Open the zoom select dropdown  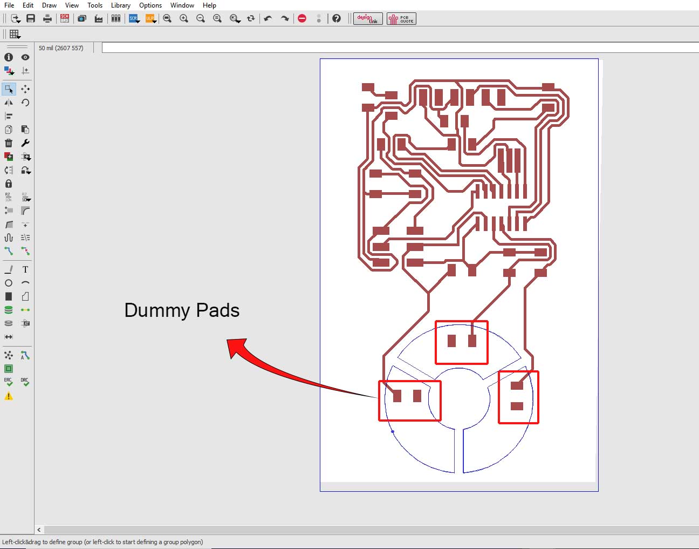tap(235, 18)
